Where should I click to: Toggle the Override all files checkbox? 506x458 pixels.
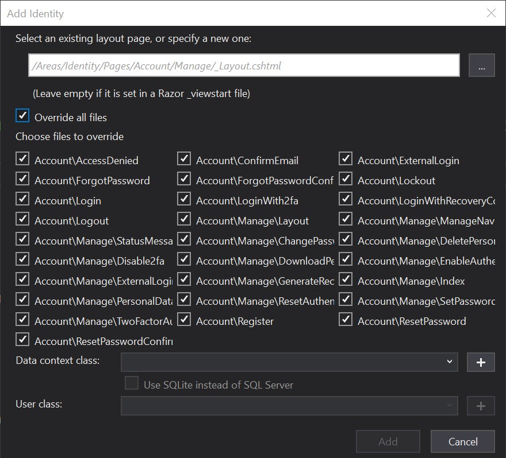click(x=22, y=115)
